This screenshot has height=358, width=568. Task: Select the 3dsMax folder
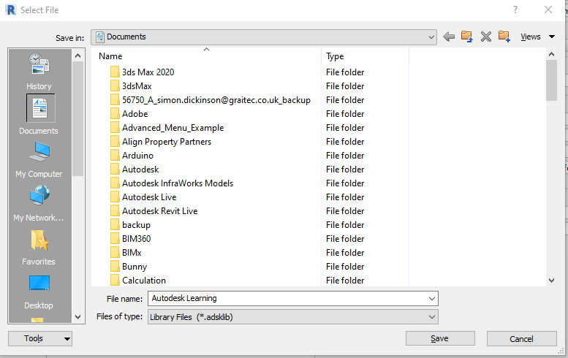pos(137,85)
